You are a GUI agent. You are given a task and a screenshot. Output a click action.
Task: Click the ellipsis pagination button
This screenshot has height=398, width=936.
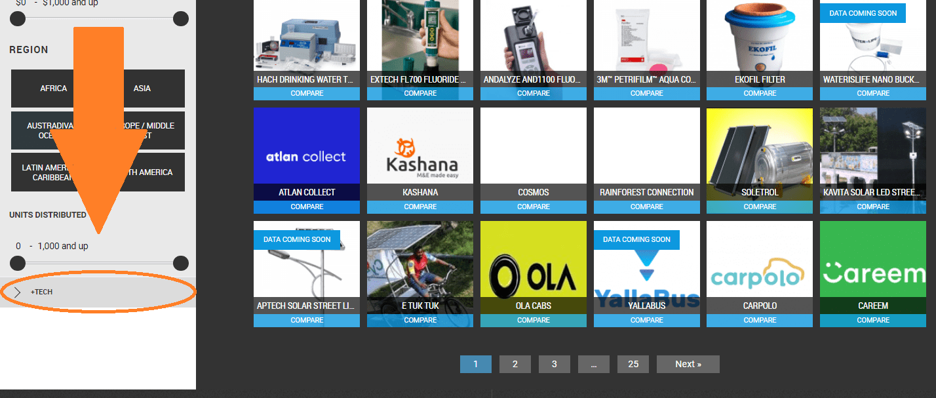tap(594, 364)
